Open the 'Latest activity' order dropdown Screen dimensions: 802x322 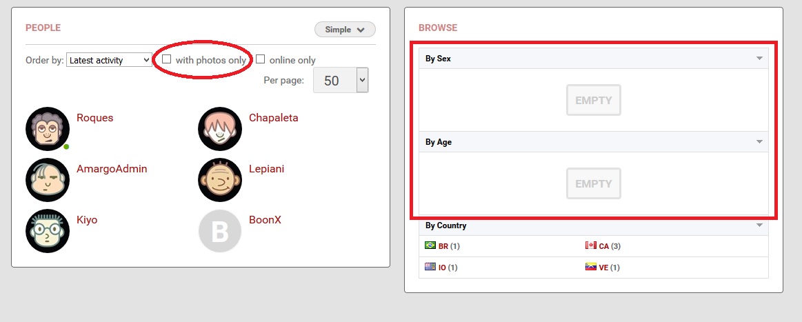coord(109,60)
